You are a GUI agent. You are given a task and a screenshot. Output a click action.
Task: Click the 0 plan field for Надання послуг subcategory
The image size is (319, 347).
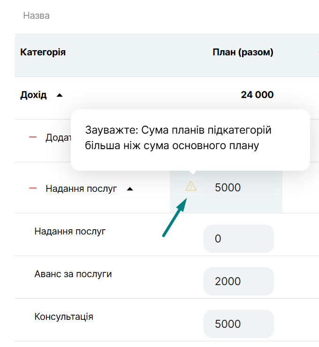click(x=238, y=239)
